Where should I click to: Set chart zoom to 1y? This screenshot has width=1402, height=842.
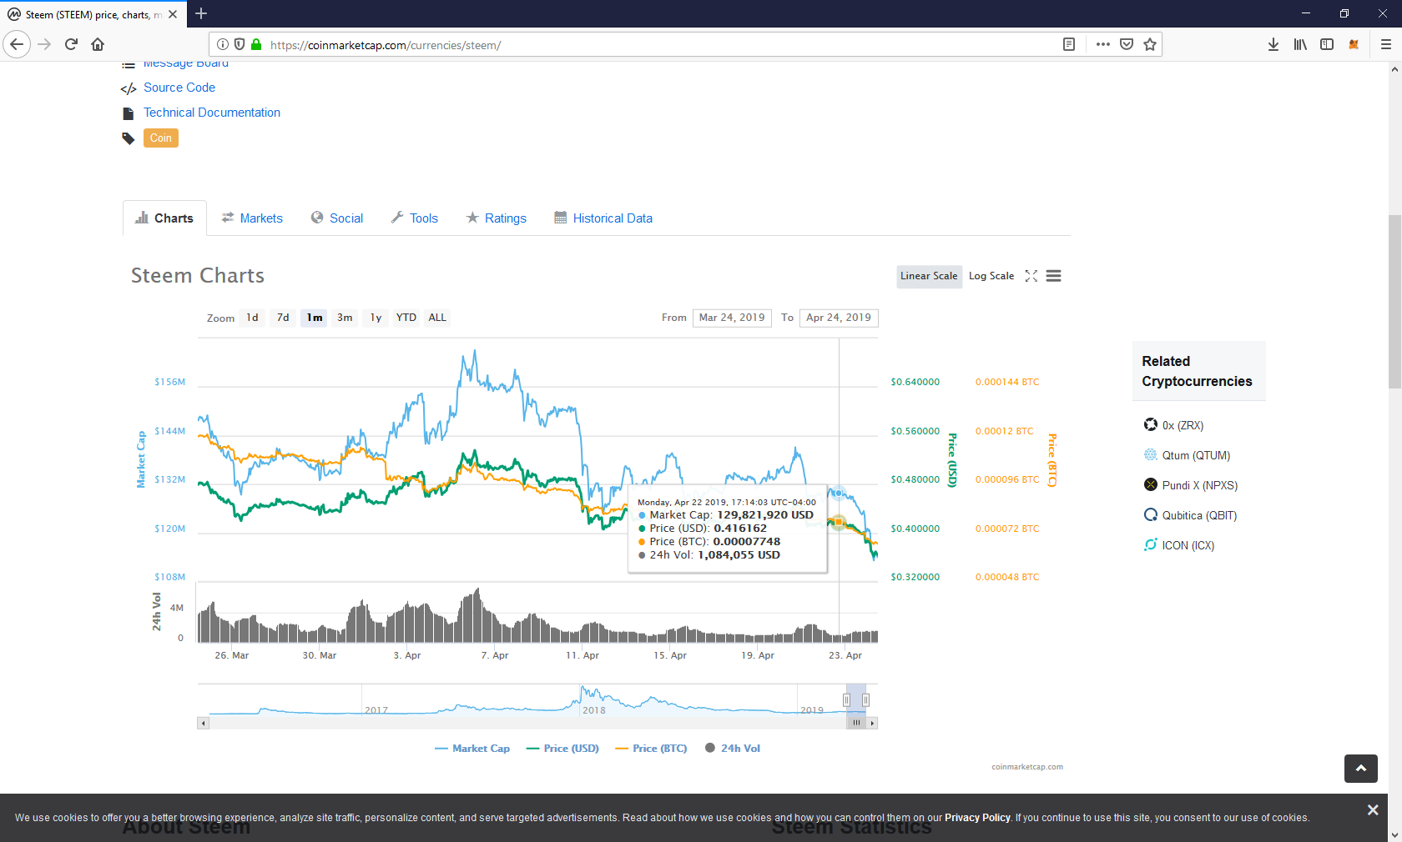point(376,318)
